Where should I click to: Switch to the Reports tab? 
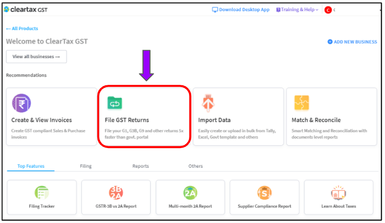[x=140, y=166]
